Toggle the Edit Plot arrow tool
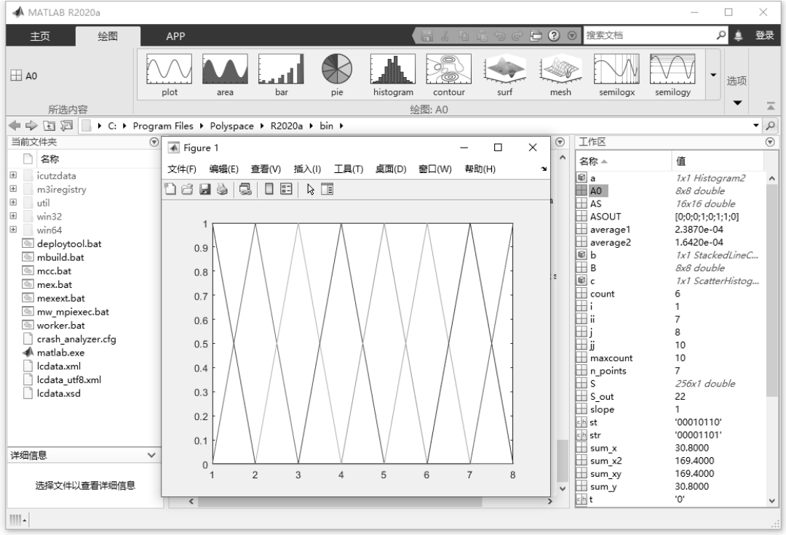 pyautogui.click(x=311, y=189)
